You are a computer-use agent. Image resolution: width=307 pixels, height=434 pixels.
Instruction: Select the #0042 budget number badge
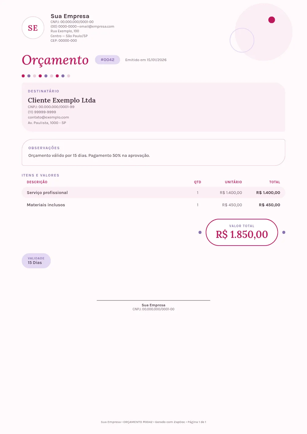click(x=107, y=60)
